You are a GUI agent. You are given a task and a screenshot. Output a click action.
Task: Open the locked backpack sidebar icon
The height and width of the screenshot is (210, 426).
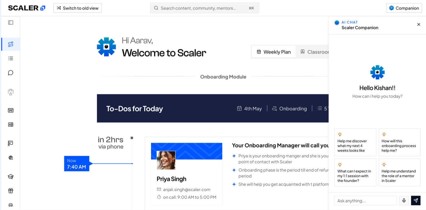click(x=11, y=92)
